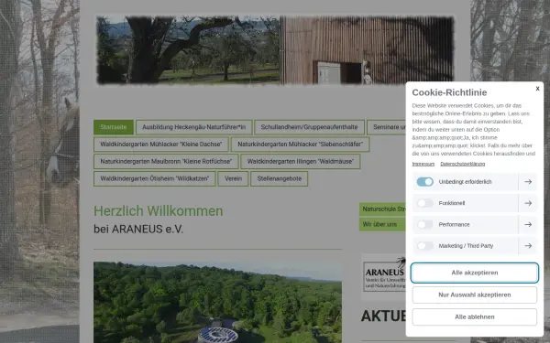Open Naturkindergarten Maulbronn "Kleine Rotfüchse"
Screen dimensions: 550x343
tap(166, 161)
